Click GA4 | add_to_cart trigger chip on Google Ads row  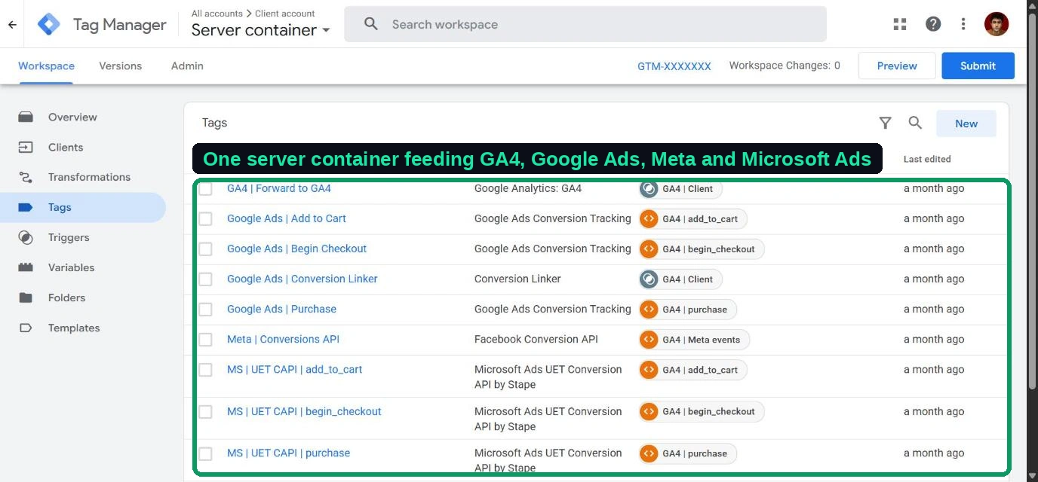693,219
